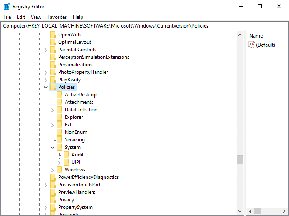289x216 pixels.
Task: Click the Policies folder icon
Action: (x=53, y=87)
